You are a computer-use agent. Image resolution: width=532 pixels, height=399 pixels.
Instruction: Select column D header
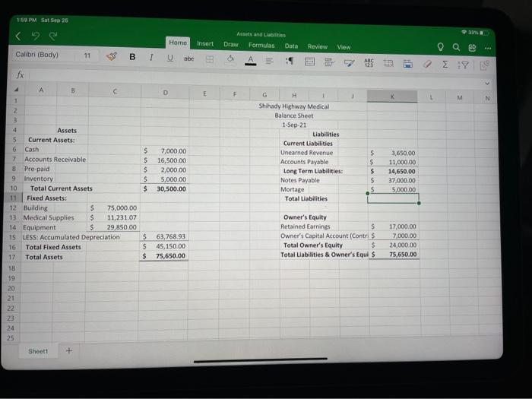pyautogui.click(x=165, y=92)
